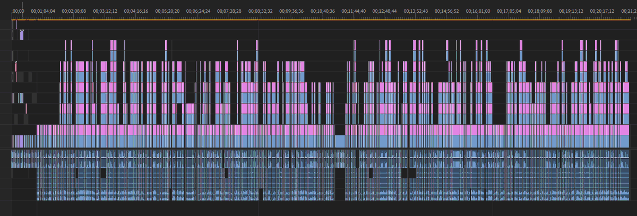Jump to 00;07;28;28 on the time ruler
Viewport: 637px width, 216px height.
230,11
